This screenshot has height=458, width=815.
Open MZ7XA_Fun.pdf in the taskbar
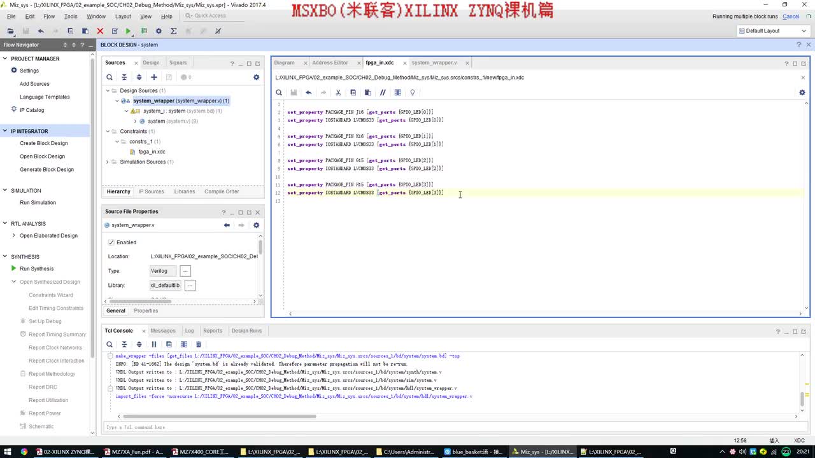[134, 452]
